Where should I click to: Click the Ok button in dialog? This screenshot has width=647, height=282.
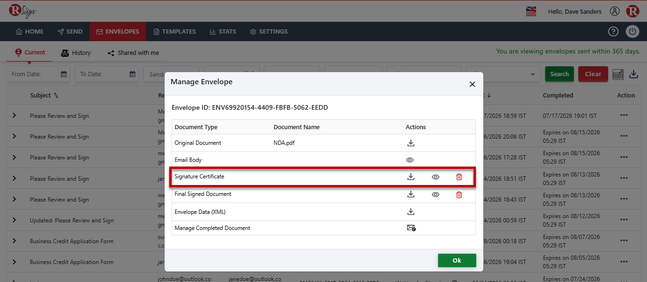point(457,260)
